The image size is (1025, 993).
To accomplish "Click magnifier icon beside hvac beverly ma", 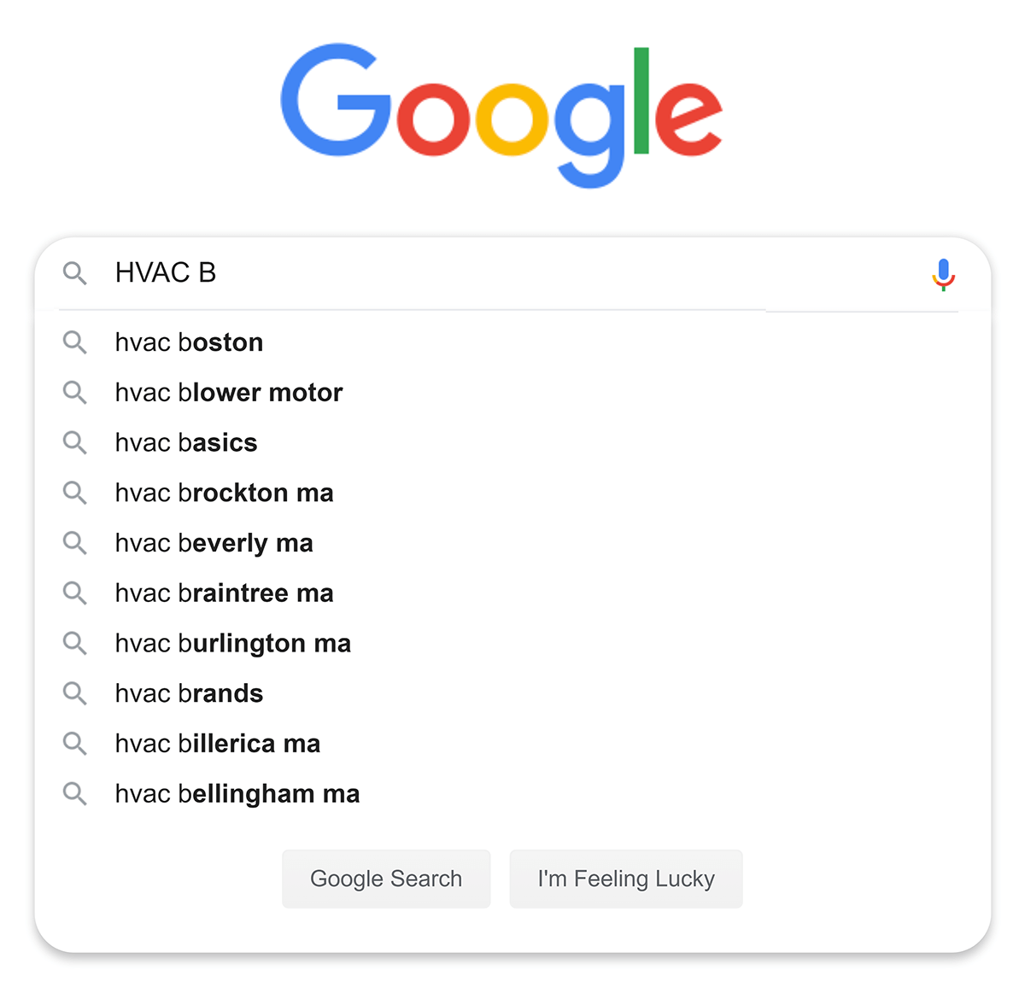I will pyautogui.click(x=75, y=543).
